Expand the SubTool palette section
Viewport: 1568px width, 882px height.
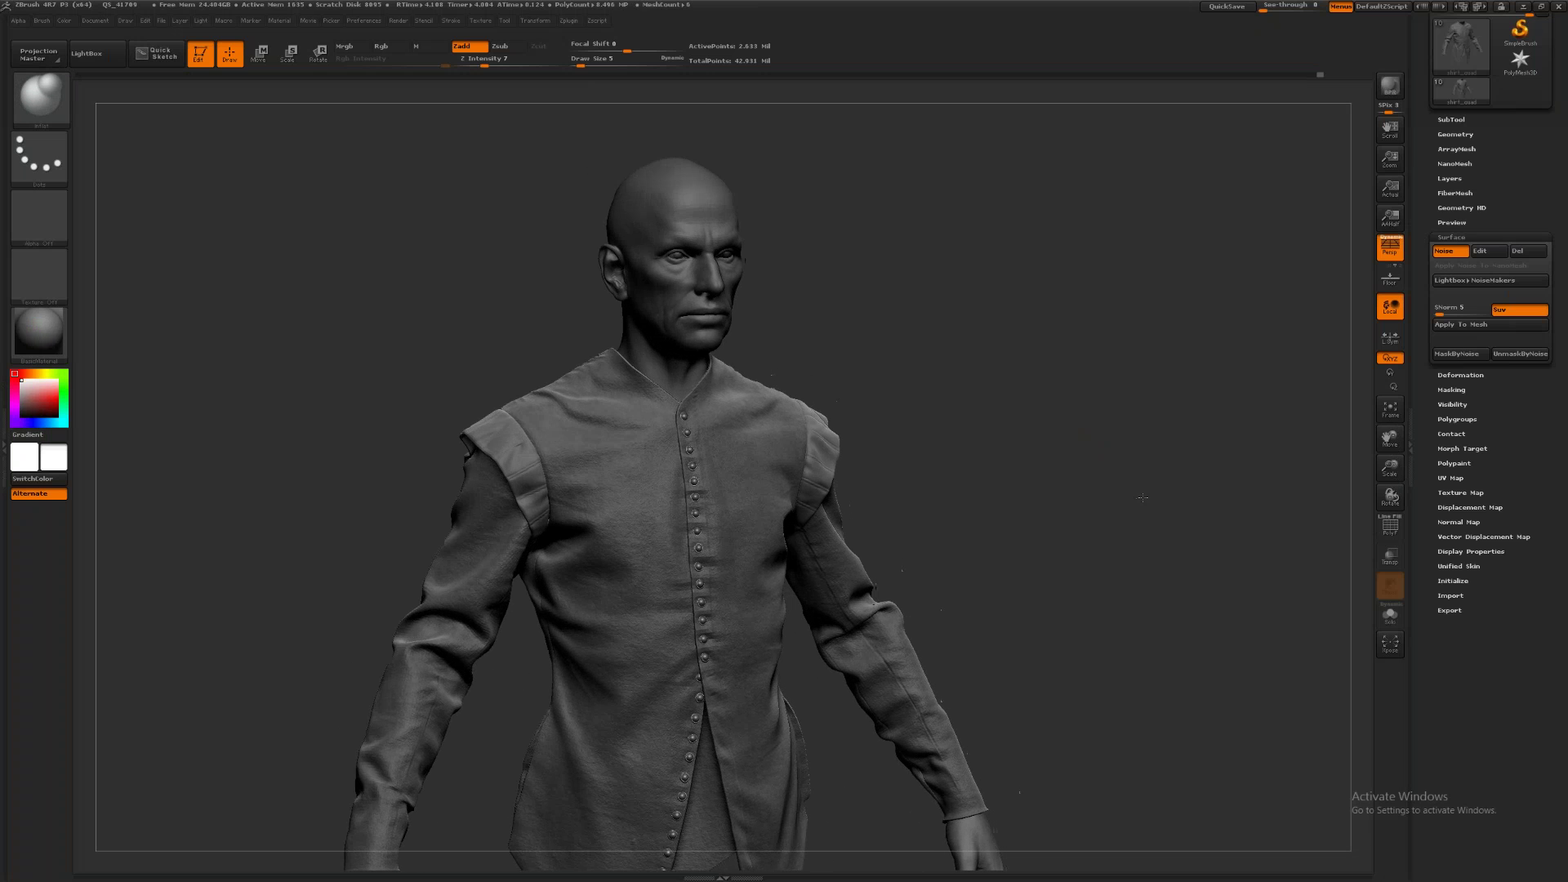click(1450, 120)
